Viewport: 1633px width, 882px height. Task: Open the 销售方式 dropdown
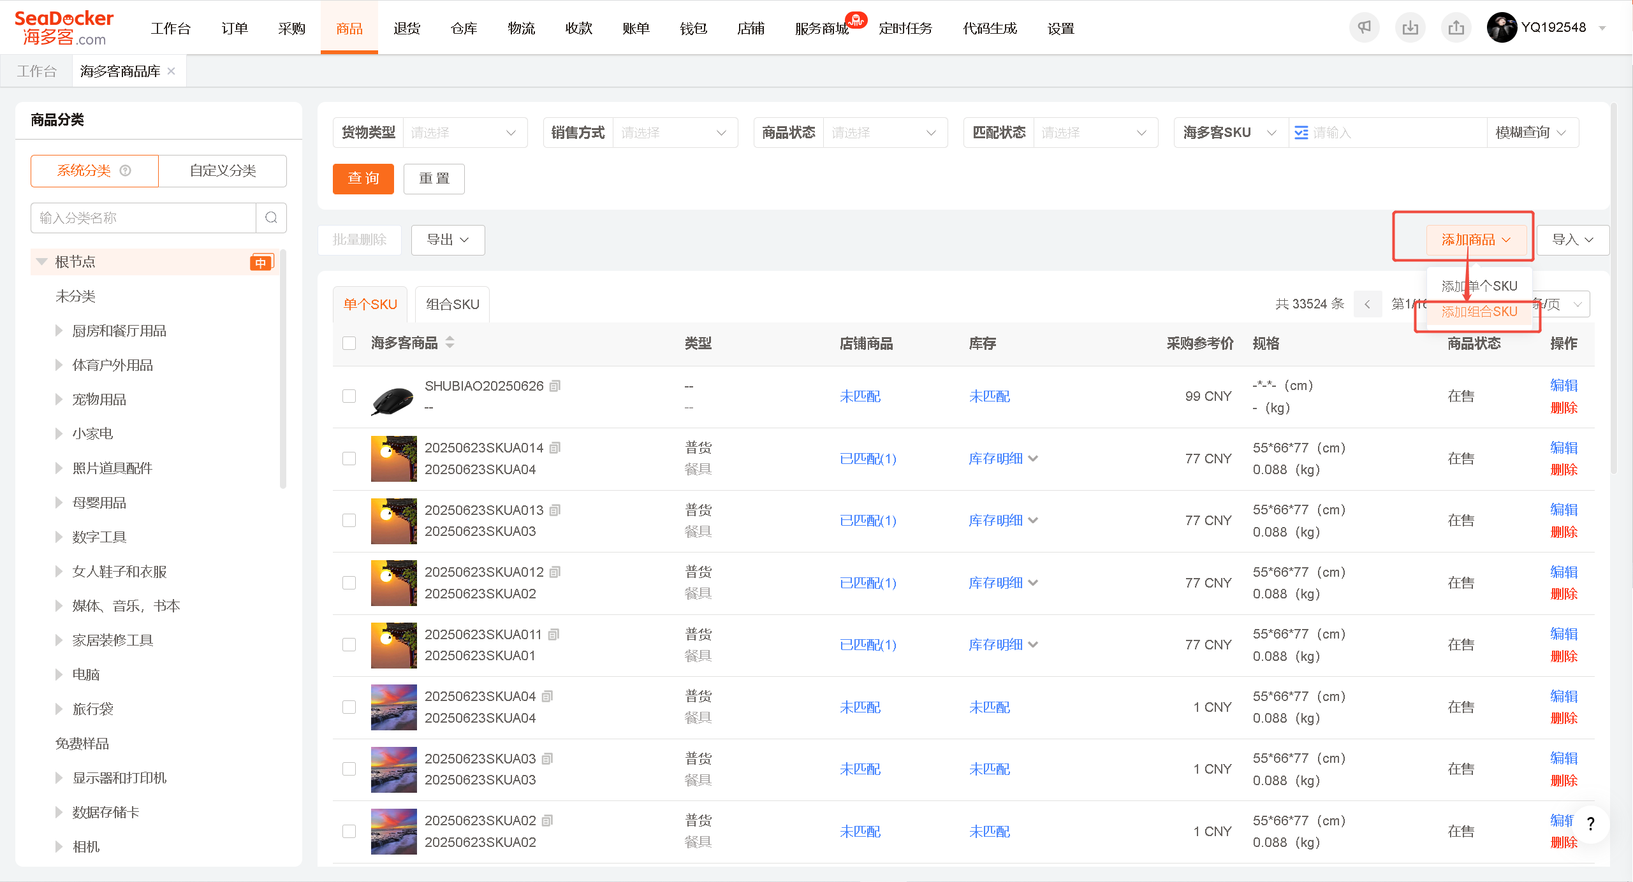[675, 133]
